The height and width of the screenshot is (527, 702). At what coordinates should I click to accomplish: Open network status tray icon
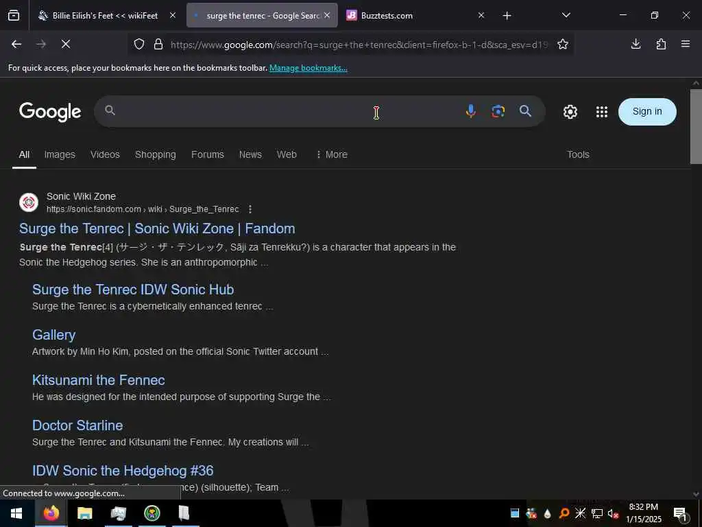(x=597, y=513)
